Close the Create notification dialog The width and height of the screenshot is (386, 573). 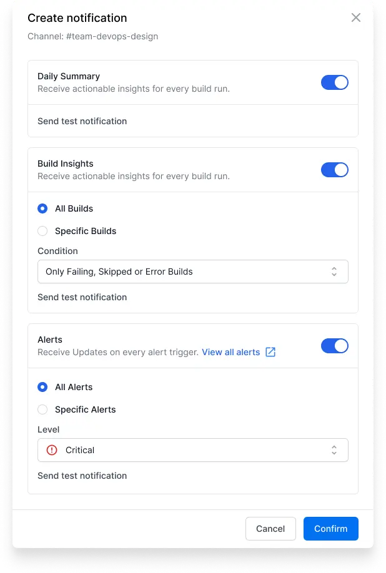pyautogui.click(x=355, y=17)
